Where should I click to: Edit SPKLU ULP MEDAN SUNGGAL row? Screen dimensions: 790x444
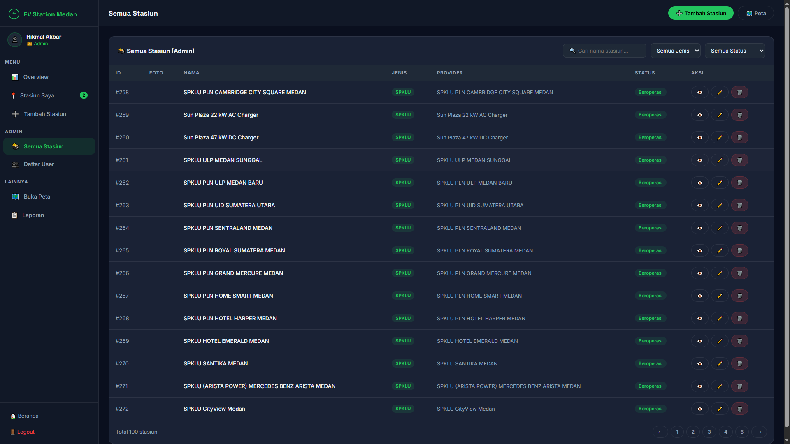720,160
